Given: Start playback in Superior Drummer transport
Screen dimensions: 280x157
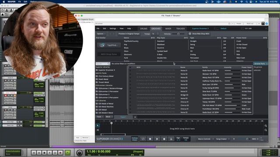Looking at the screenshot, I should click(x=157, y=139).
